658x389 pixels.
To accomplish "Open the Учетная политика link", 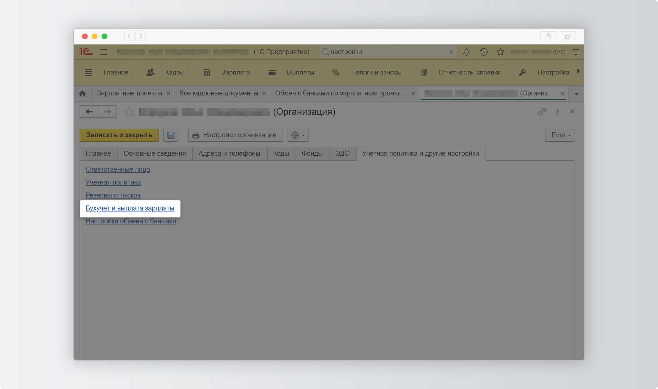I will [113, 182].
